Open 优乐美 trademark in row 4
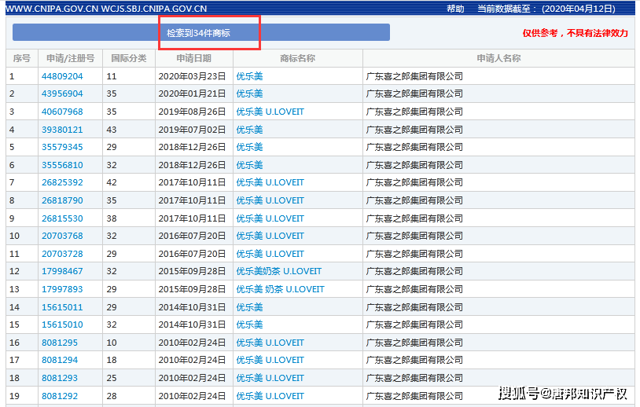The image size is (640, 407). click(249, 130)
